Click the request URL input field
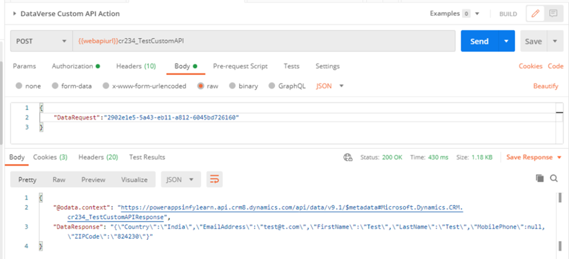Viewport: 569px width, 259px height. (x=264, y=41)
